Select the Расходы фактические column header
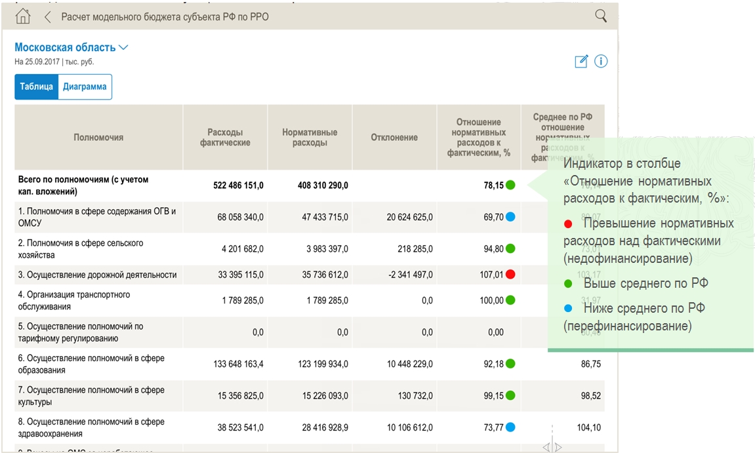Image resolution: width=755 pixels, height=453 pixels. point(225,137)
